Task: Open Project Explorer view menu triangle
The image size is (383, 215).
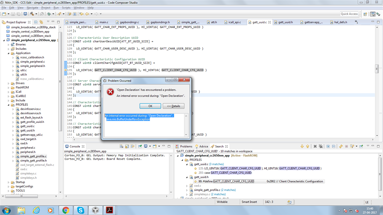Action: [x=48, y=22]
